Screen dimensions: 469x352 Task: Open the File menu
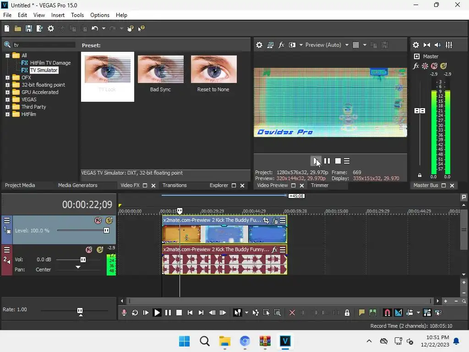pos(7,15)
